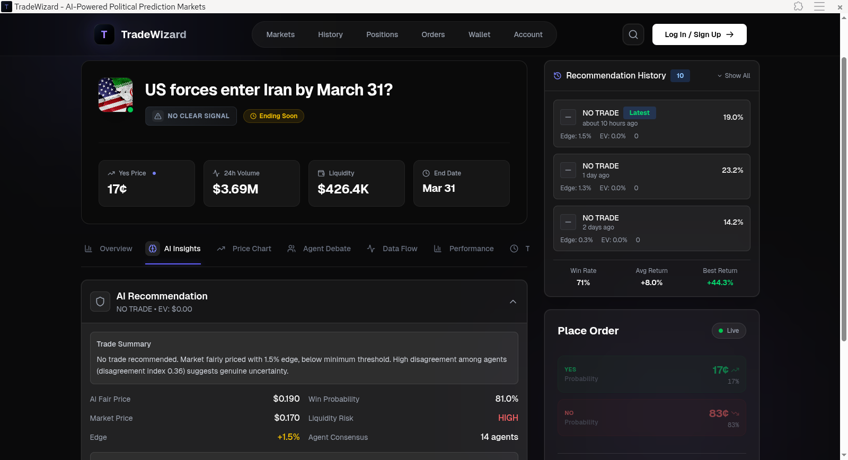Select the NO 83¢ order option
The width and height of the screenshot is (848, 460).
[652, 418]
